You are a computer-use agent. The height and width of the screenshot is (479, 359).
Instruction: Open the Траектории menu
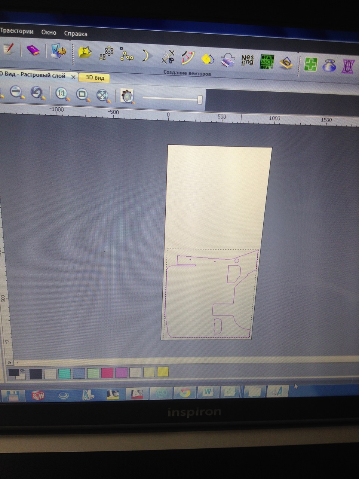[16, 31]
